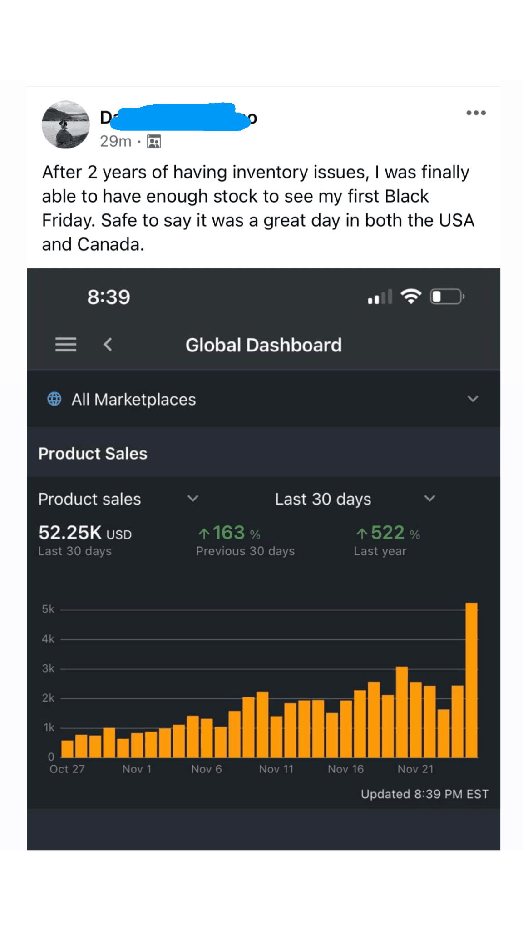Click the Product Sales section header
The height and width of the screenshot is (930, 523).
coord(93,454)
